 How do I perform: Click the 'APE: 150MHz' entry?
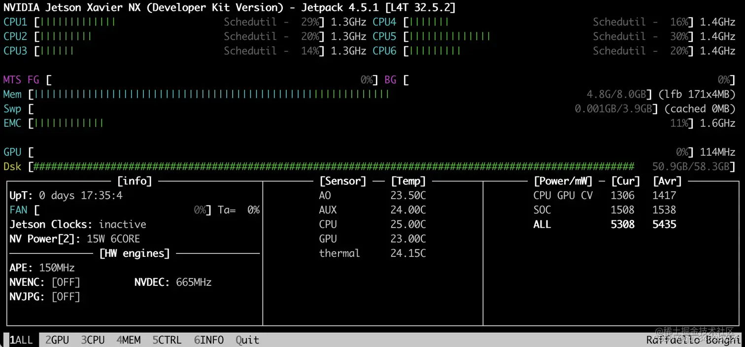point(42,268)
